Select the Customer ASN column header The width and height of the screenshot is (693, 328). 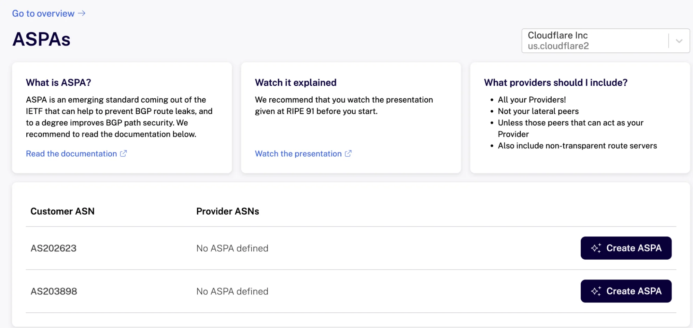[62, 211]
